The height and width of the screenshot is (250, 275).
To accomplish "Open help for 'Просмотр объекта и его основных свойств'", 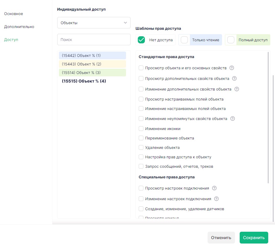I will (232, 68).
